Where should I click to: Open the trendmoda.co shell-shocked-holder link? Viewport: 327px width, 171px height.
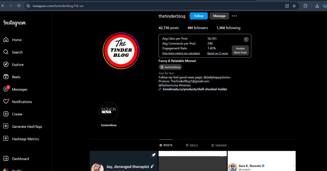coord(195,89)
